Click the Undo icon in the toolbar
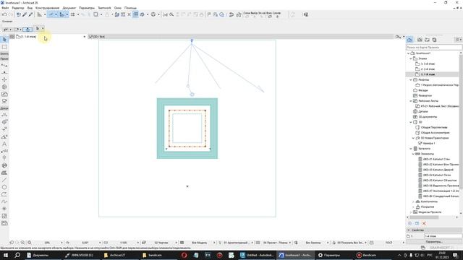The image size is (463, 260). click(x=4, y=14)
